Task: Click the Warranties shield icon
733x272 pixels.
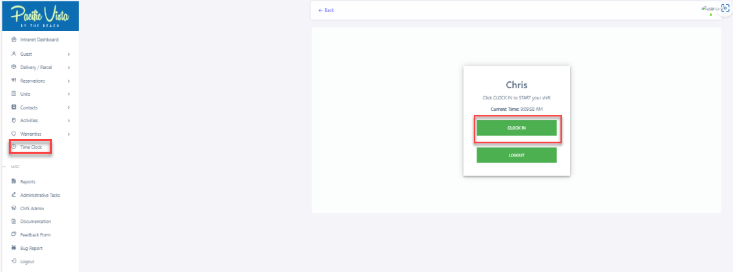Action: point(14,134)
